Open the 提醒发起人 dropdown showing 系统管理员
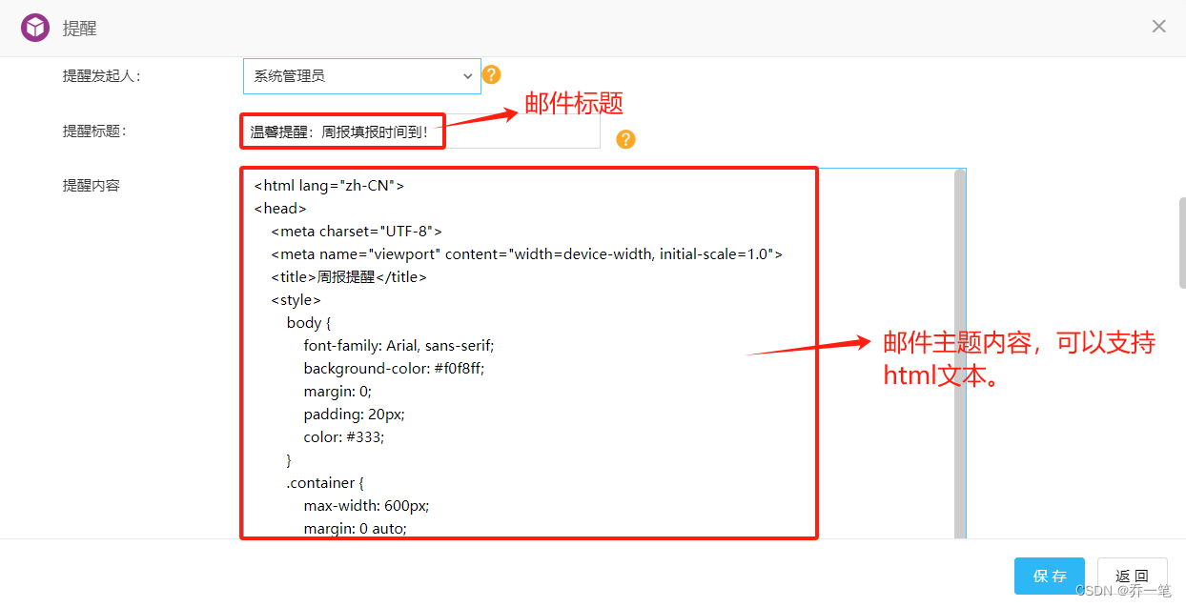1186x607 pixels. point(361,75)
